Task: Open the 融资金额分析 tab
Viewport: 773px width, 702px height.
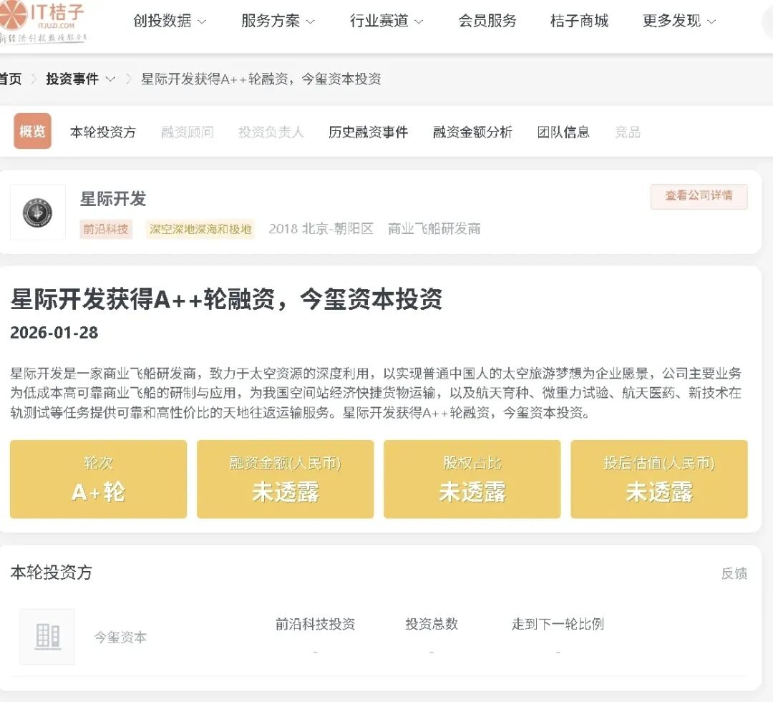Action: pyautogui.click(x=472, y=132)
